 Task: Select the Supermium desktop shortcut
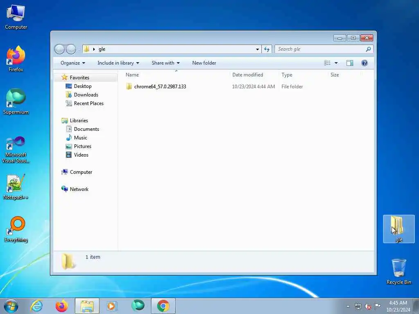[16, 101]
